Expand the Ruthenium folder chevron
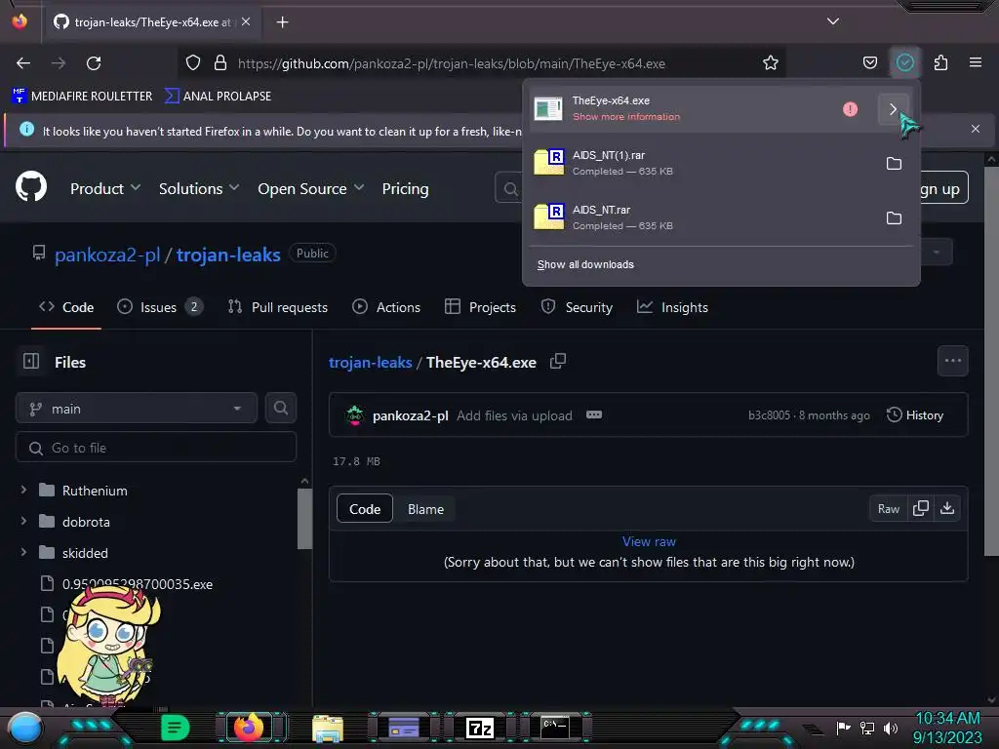 (x=23, y=490)
